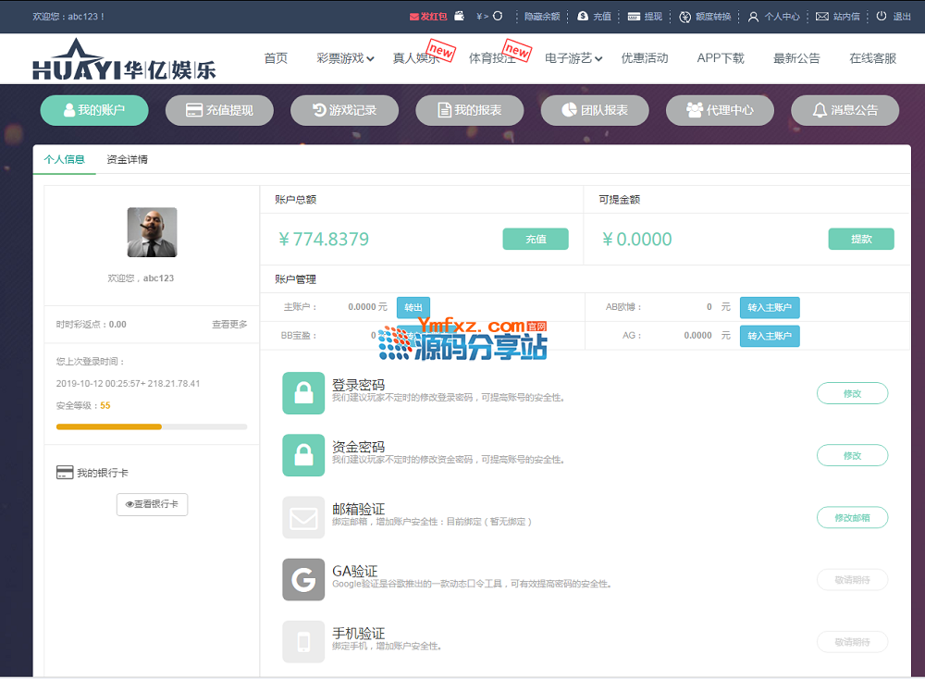Image resolution: width=925 pixels, height=679 pixels.
Task: Click the Google G icon for GA验证
Action: click(x=303, y=580)
